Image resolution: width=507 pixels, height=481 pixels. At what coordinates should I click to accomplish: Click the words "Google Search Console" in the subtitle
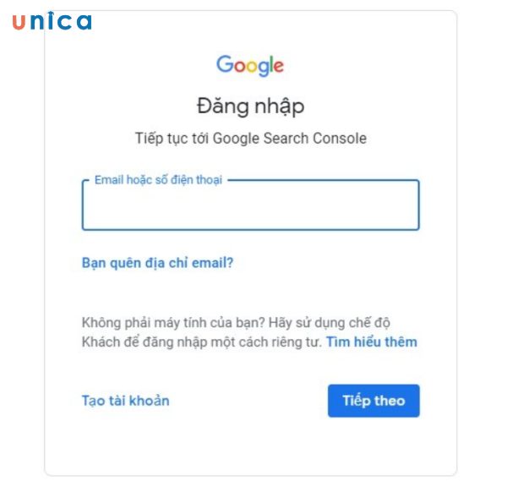290,138
